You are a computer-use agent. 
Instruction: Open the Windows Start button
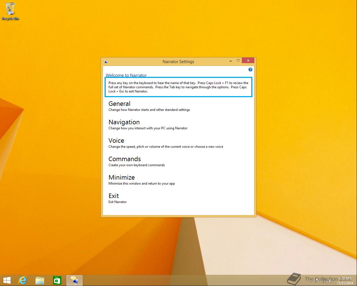(x=7, y=280)
